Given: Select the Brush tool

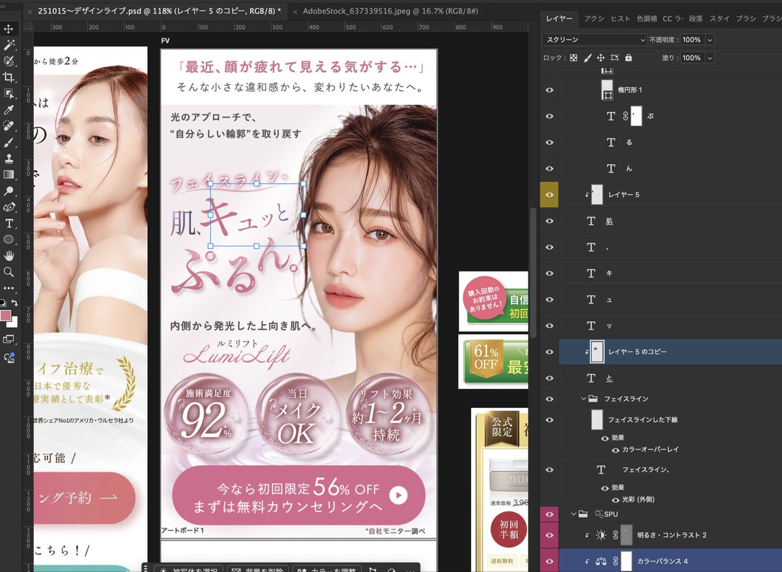Looking at the screenshot, I should (x=9, y=142).
